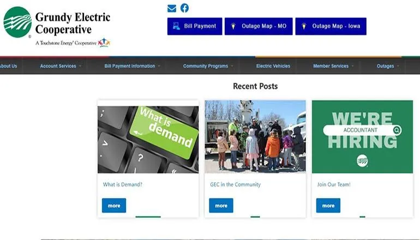Click the search magnifier in hiring image
This screenshot has height=240, width=420.
[x=397, y=130]
